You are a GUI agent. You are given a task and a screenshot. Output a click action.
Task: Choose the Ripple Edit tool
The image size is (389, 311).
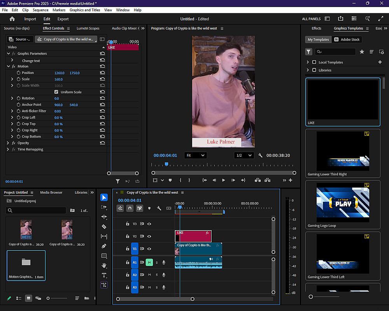pos(104,217)
